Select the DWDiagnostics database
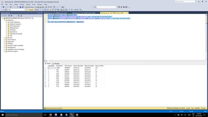Viewport: 208px width, 117px height. (14, 28)
